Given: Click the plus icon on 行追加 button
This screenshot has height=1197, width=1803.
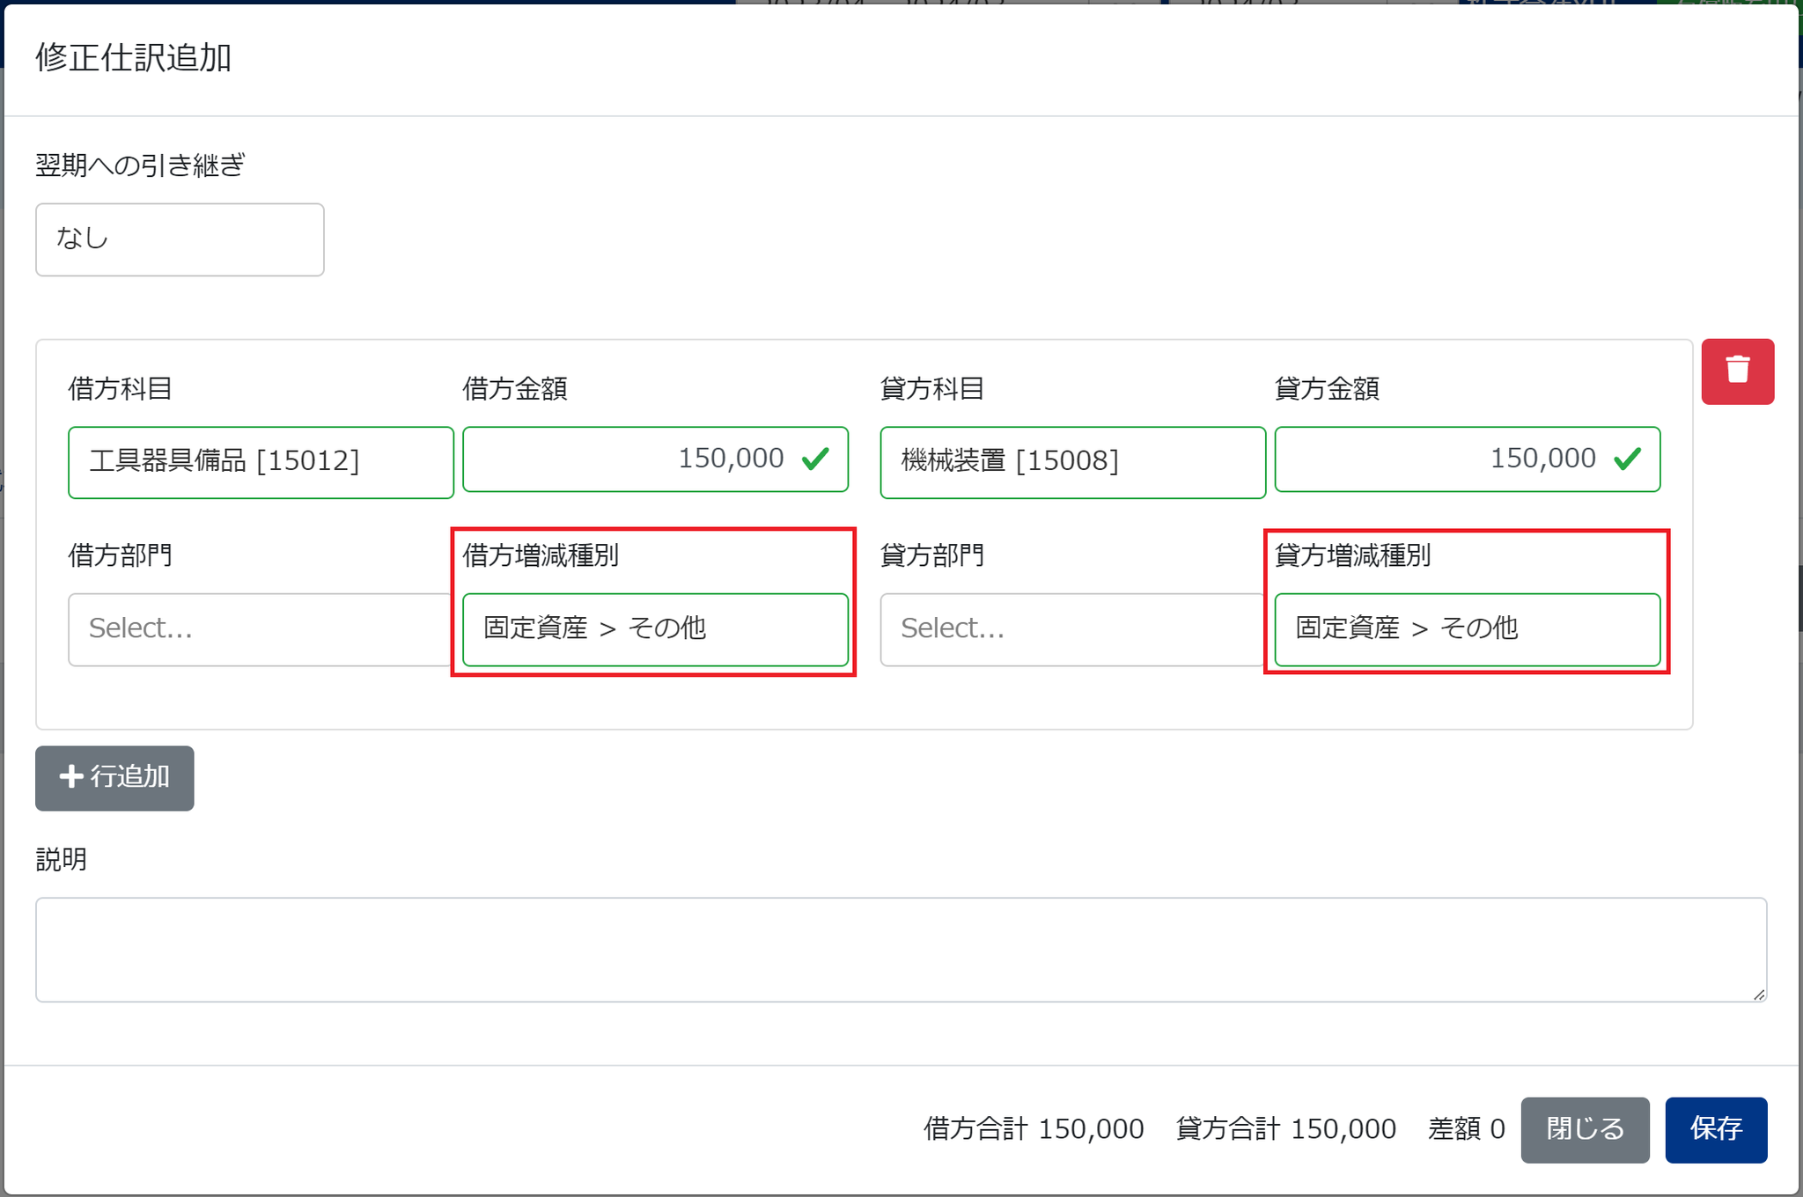Looking at the screenshot, I should click(70, 776).
